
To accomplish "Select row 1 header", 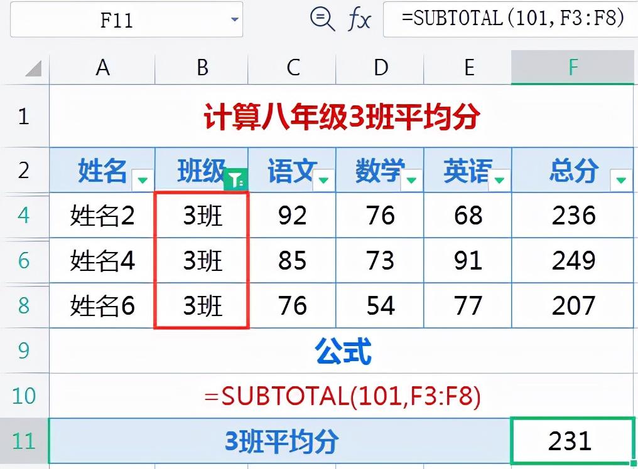I will coord(24,116).
